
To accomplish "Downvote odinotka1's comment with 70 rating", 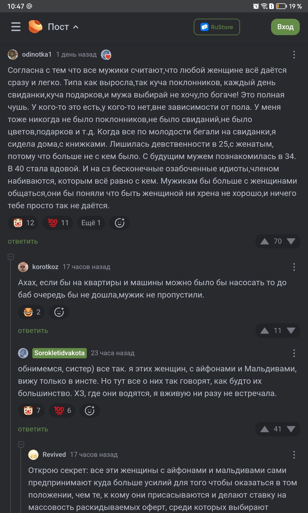I will 291,241.
